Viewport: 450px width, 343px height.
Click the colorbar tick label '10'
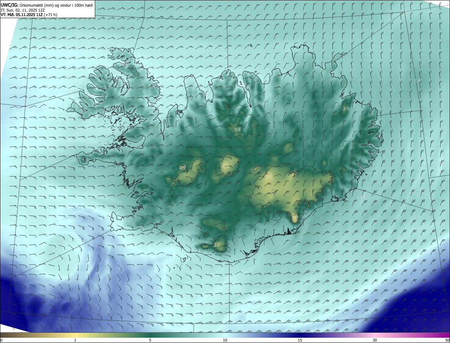point(225,340)
